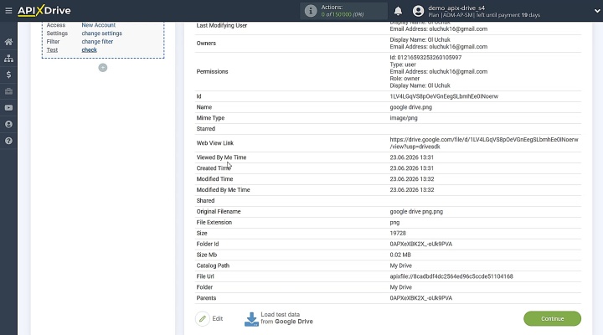Open the briefcase icon in sidebar
Screen dimensions: 603x335
tap(8, 91)
